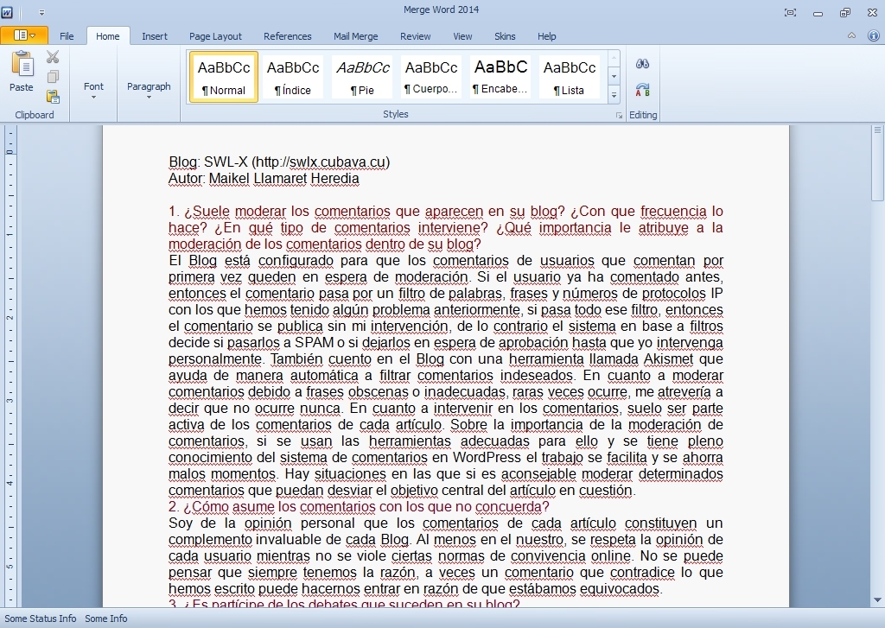The image size is (885, 628).
Task: Copy selection using the Copy icon
Action: 53,77
